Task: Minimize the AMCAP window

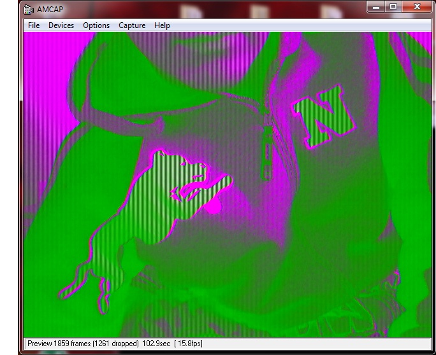Action: 376,6
